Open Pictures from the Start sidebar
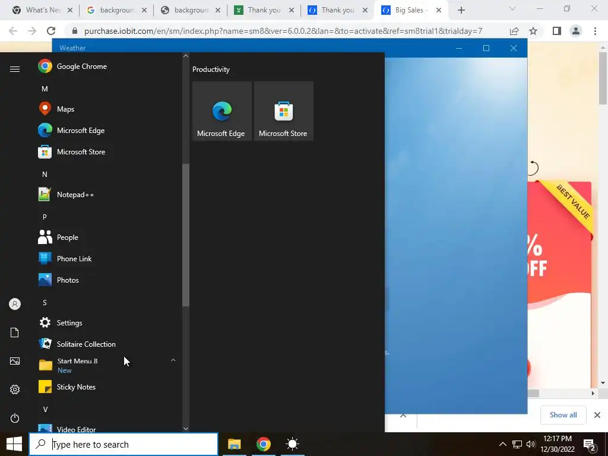Viewport: 608px width, 456px height. [15, 361]
